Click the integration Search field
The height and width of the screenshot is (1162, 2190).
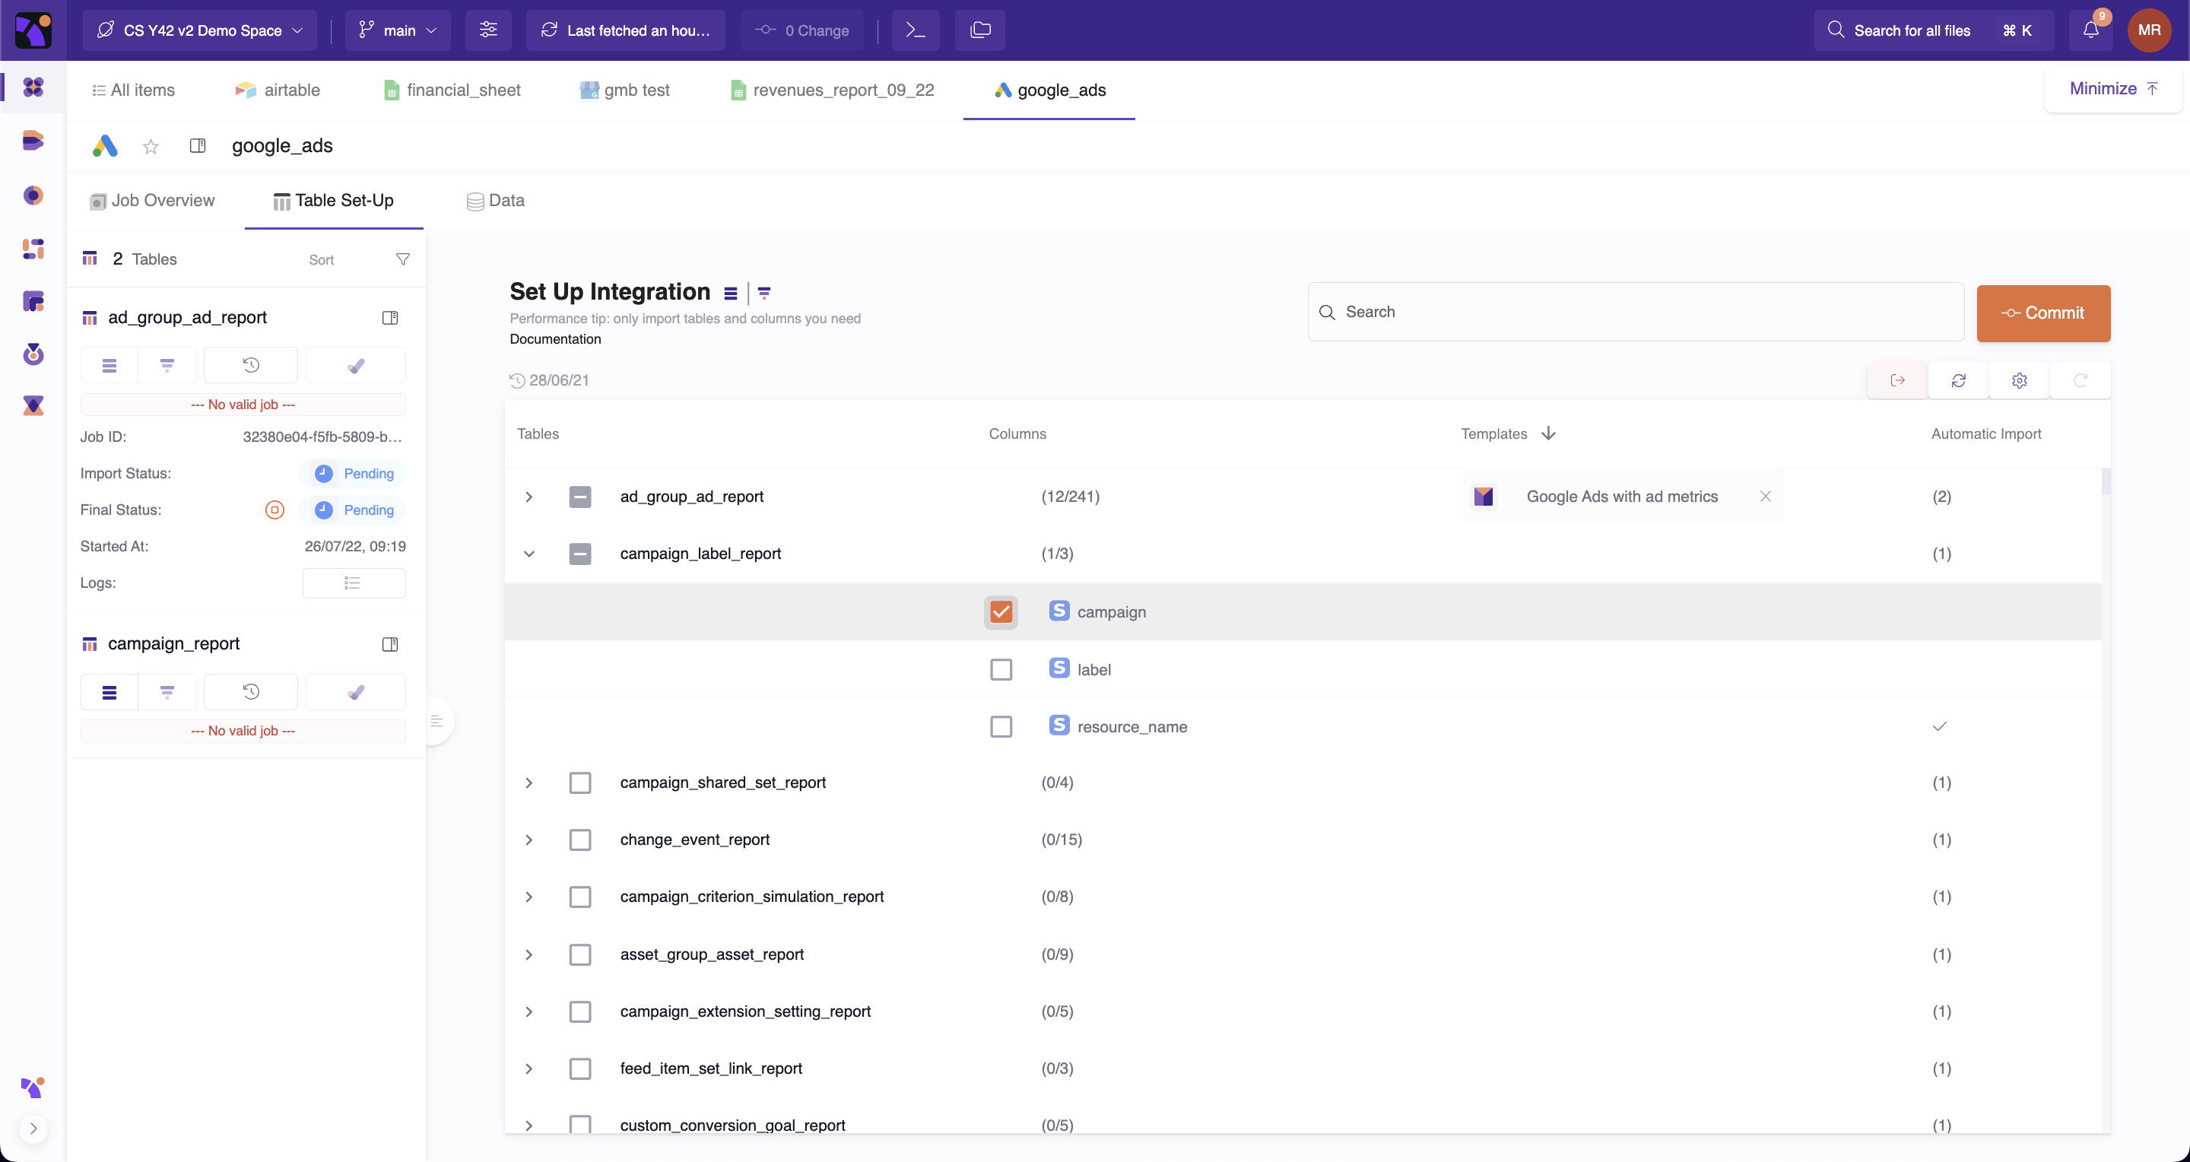pos(1636,312)
